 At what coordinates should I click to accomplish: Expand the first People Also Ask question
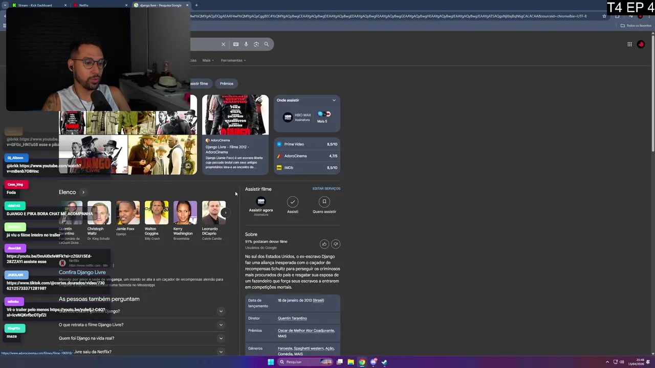tap(142, 311)
